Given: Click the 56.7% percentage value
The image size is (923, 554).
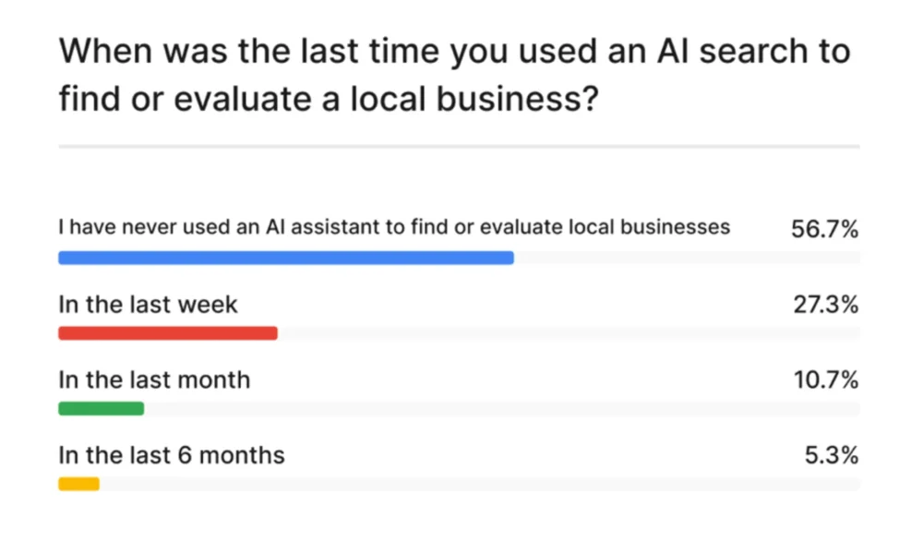Looking at the screenshot, I should click(824, 229).
